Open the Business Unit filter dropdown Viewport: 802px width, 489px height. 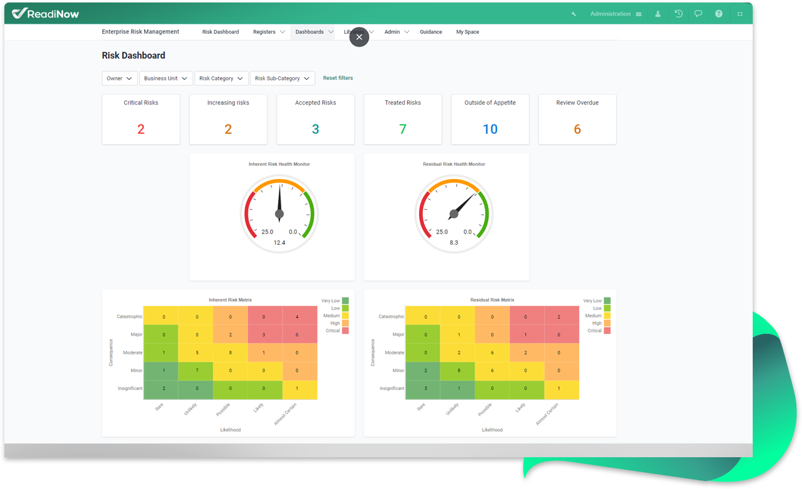pos(166,78)
